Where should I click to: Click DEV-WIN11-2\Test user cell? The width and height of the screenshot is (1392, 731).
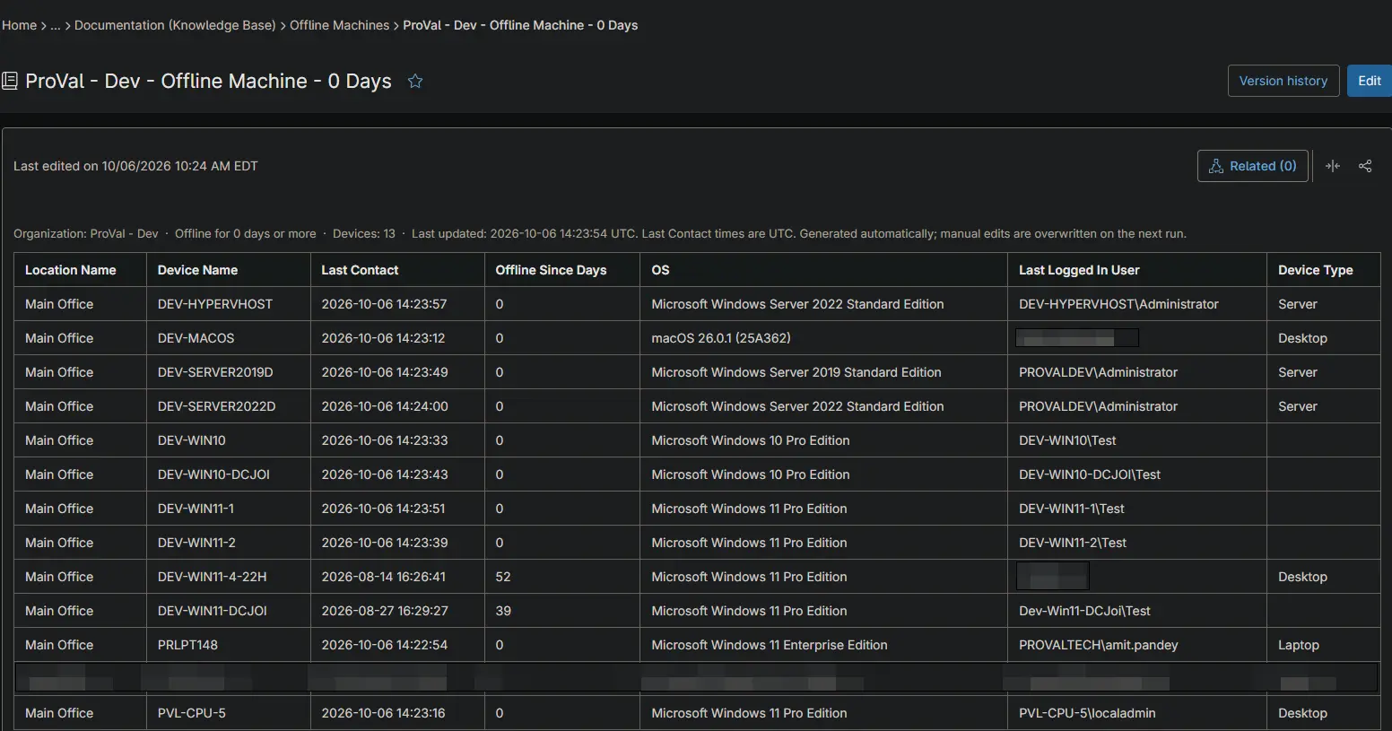pyautogui.click(x=1137, y=543)
